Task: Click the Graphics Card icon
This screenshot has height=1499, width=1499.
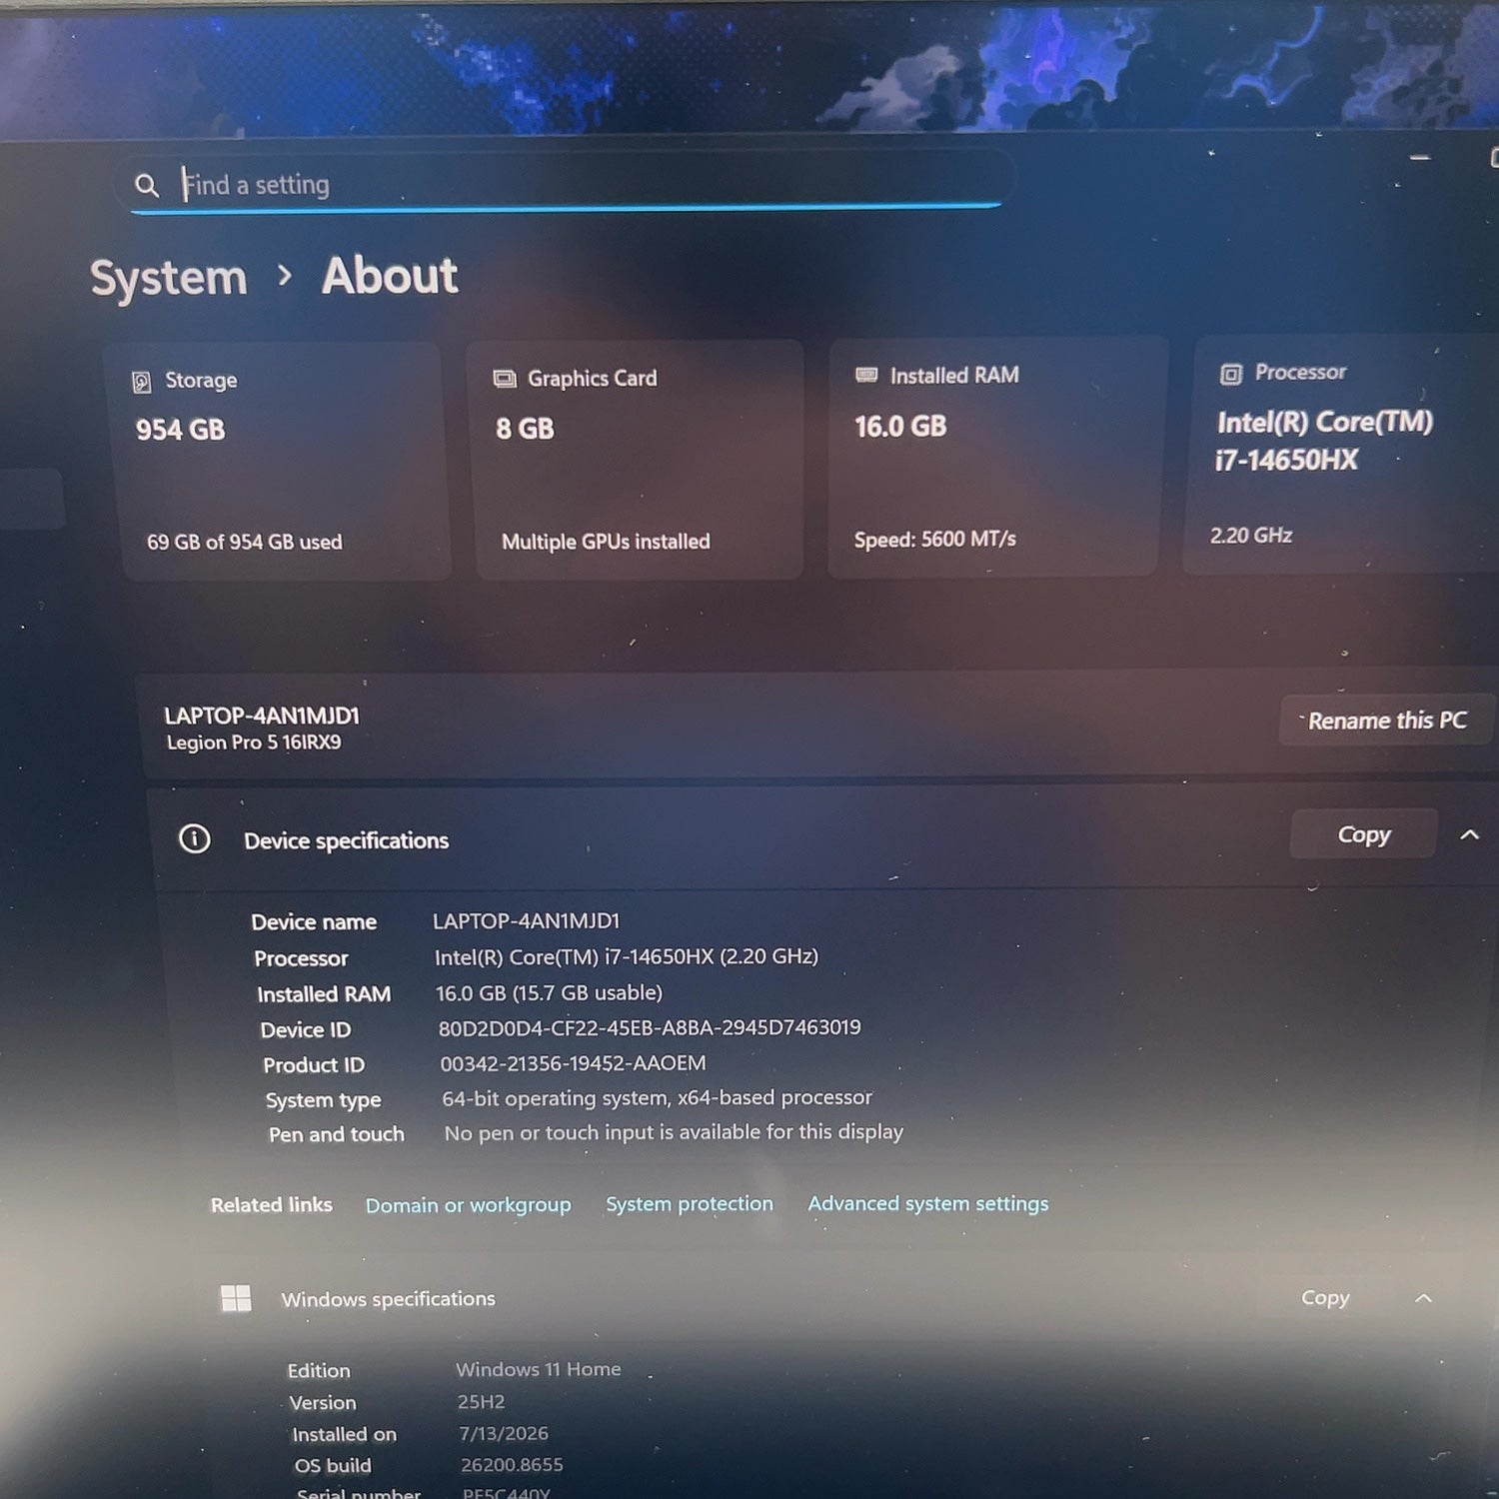Action: pos(505,378)
